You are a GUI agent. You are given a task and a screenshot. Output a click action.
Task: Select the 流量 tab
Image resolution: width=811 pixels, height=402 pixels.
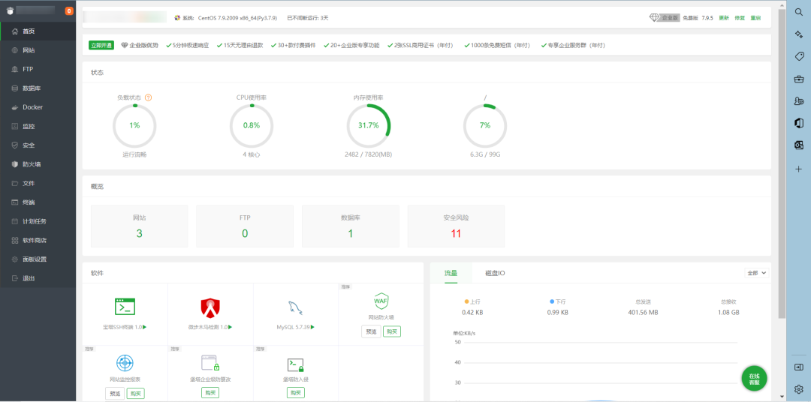point(451,273)
